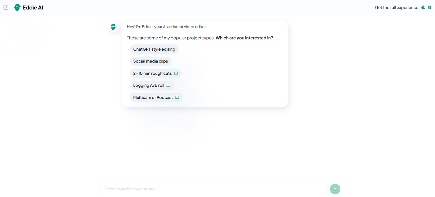Viewport: 435px width, 197px height.
Task: Click Eddie's avatar beside the chat message
Action: [x=114, y=27]
